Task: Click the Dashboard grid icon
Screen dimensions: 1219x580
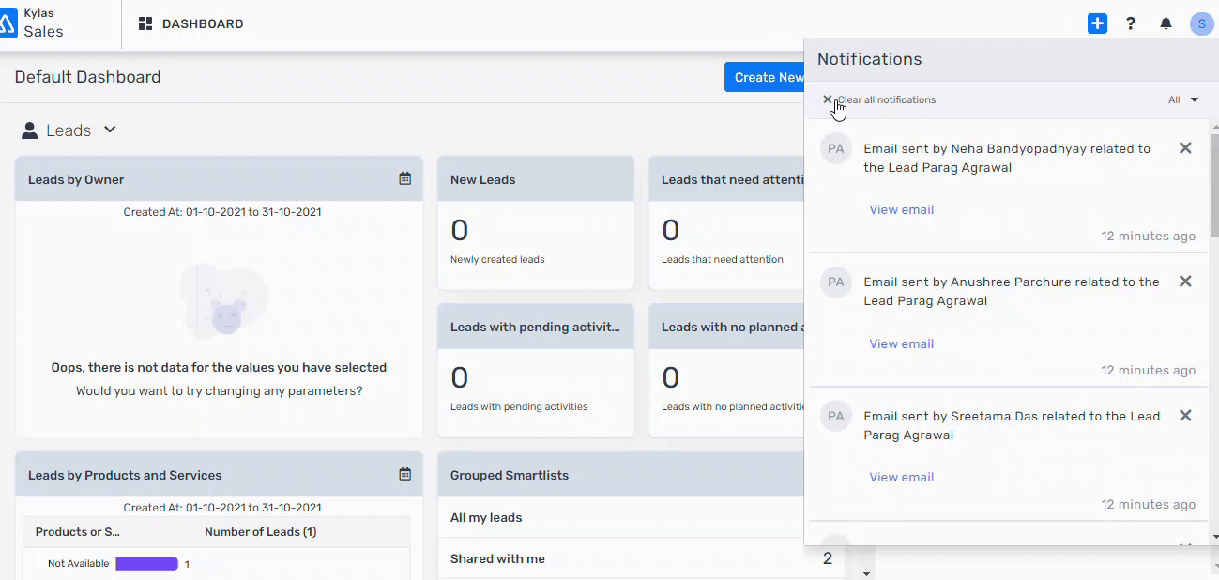Action: [x=145, y=23]
